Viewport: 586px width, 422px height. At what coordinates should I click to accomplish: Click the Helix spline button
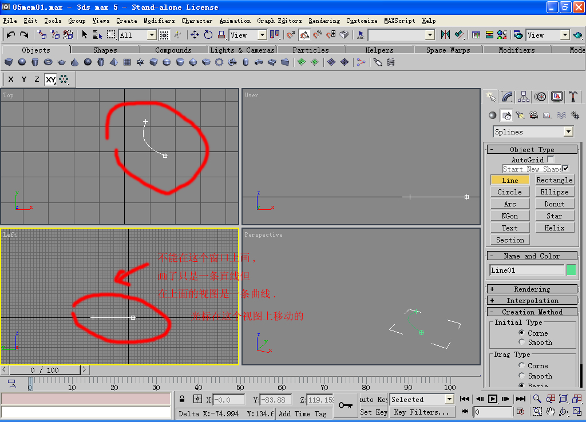click(554, 228)
